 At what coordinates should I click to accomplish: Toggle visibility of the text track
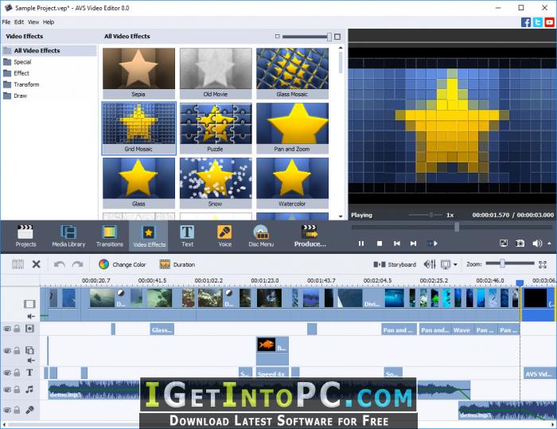point(7,372)
